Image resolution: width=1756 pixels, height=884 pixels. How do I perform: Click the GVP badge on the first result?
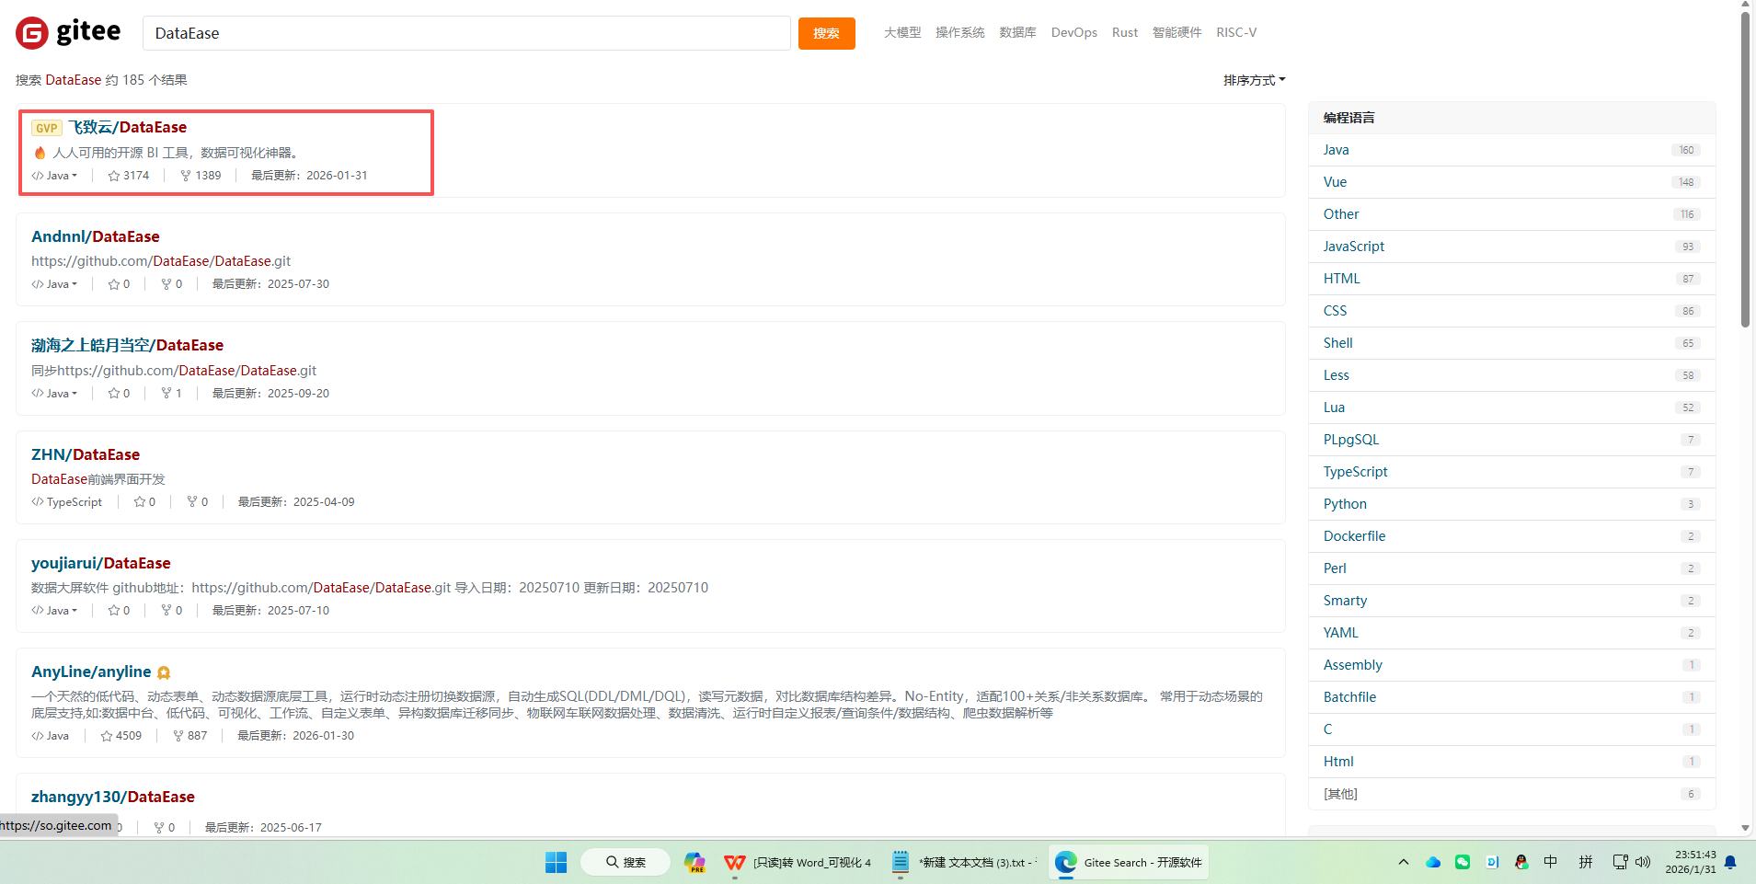coord(46,127)
